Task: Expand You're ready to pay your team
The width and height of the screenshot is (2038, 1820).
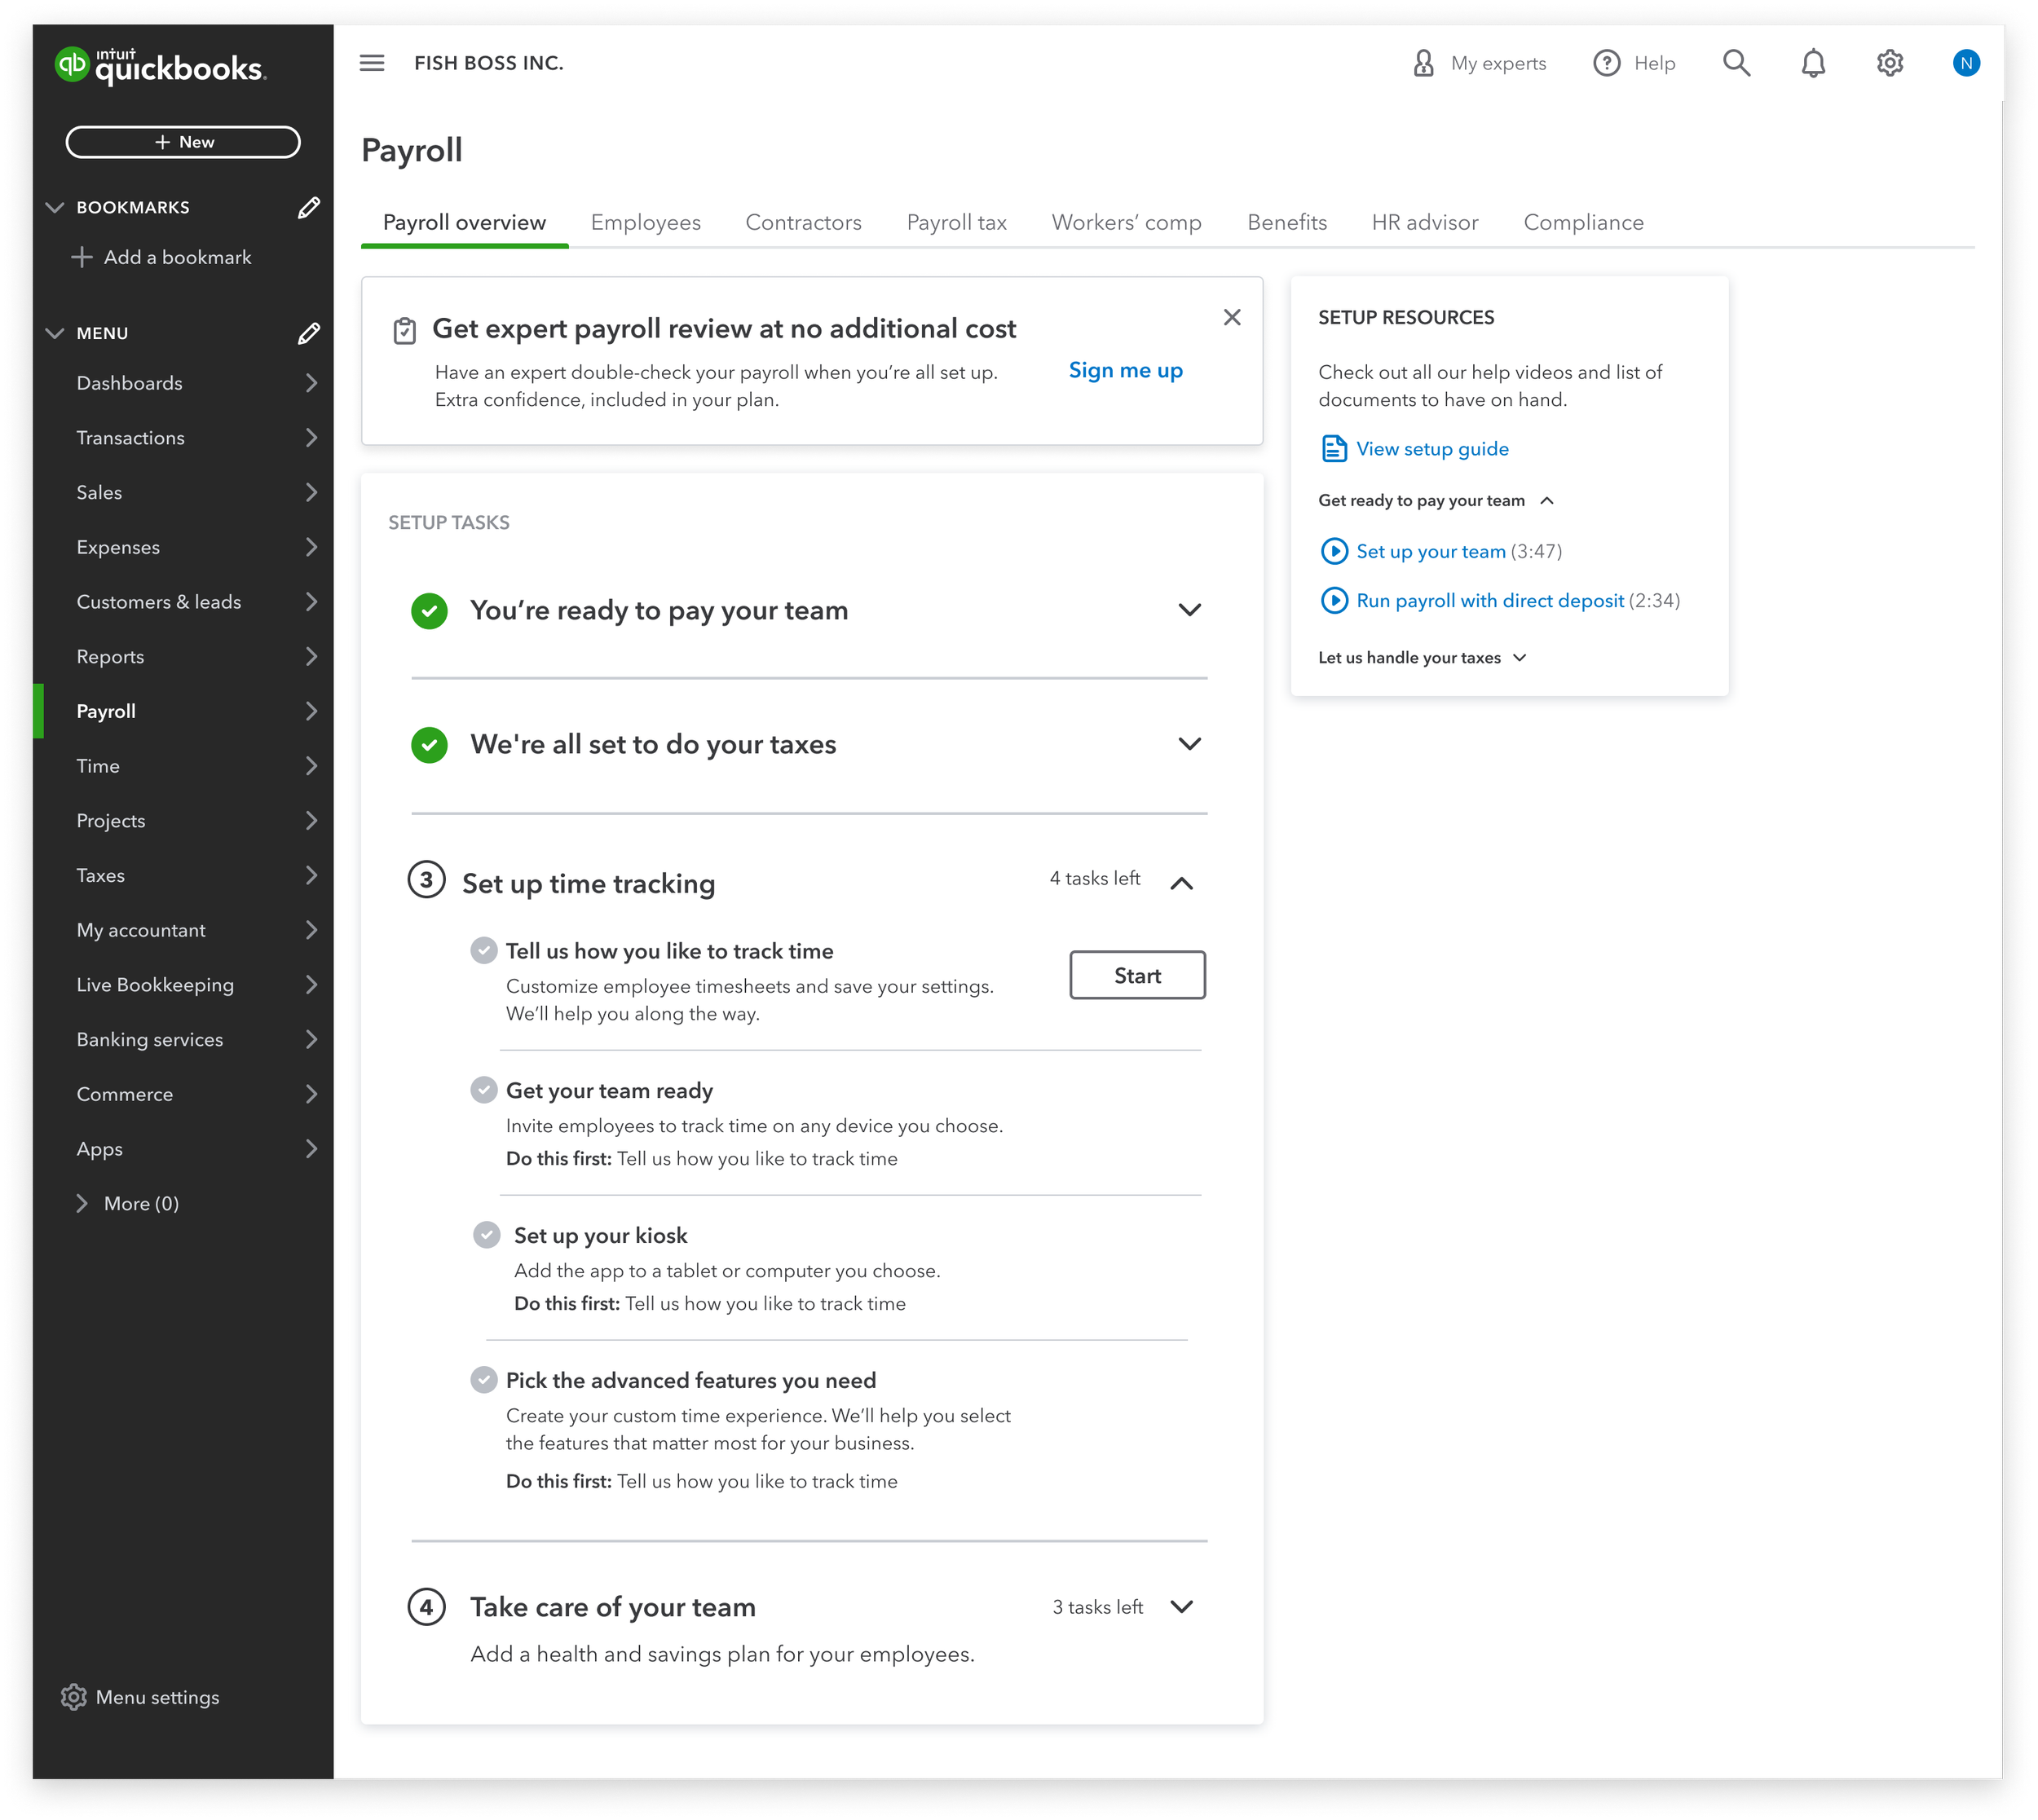Action: tap(1189, 610)
